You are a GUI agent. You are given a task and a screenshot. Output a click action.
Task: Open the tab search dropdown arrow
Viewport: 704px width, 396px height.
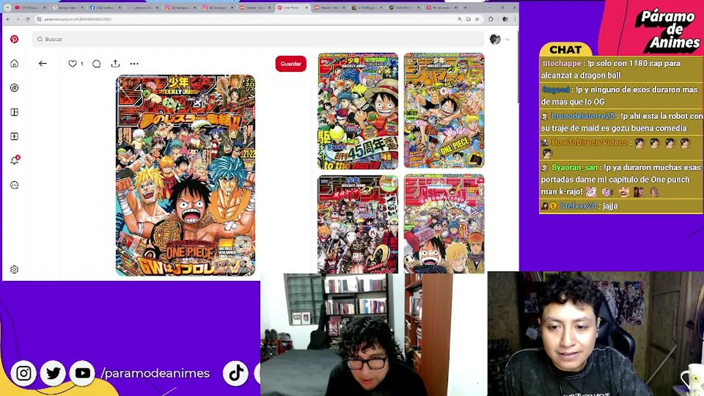click(x=7, y=8)
